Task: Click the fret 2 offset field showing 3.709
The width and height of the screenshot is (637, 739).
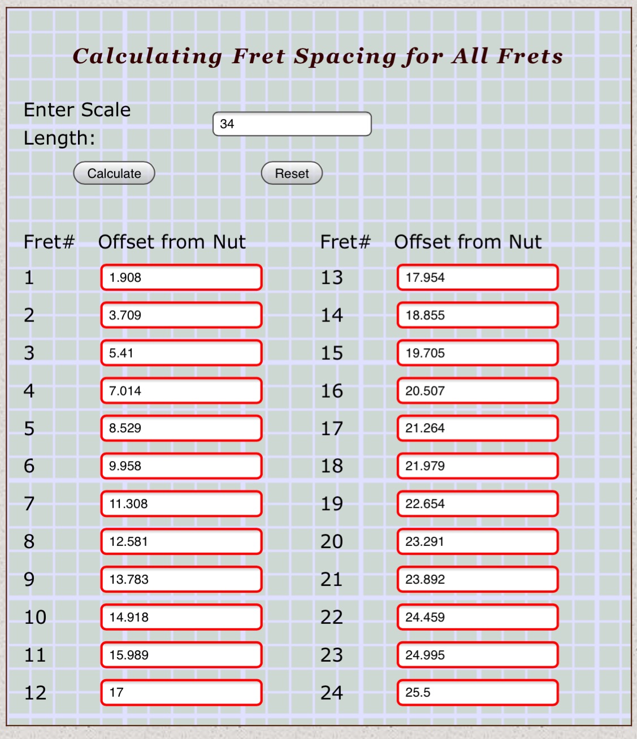Action: pyautogui.click(x=181, y=315)
